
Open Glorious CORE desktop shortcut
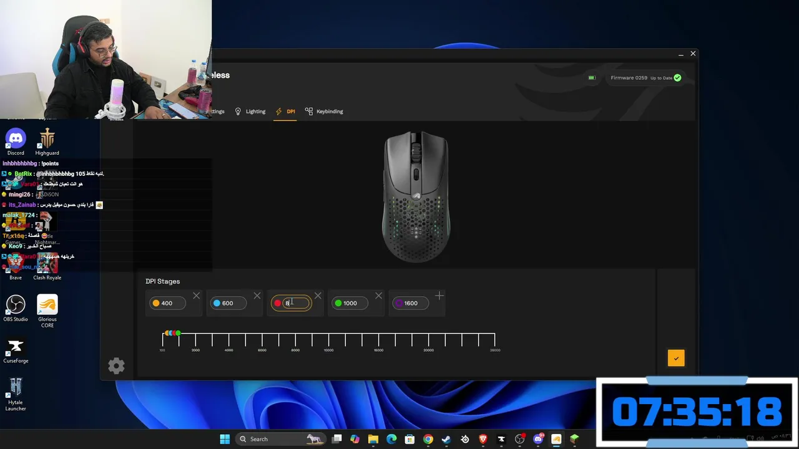47,311
